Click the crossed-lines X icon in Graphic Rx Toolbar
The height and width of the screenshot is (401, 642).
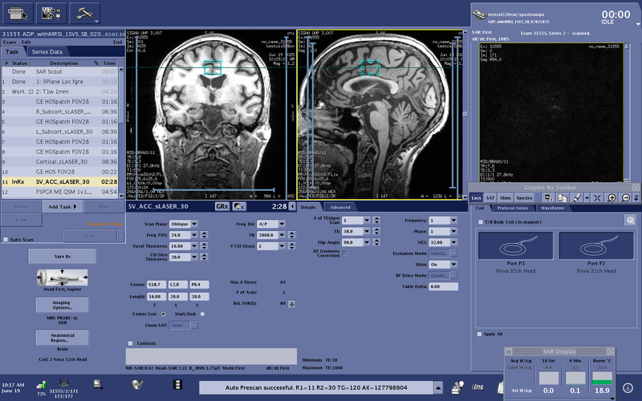[597, 198]
